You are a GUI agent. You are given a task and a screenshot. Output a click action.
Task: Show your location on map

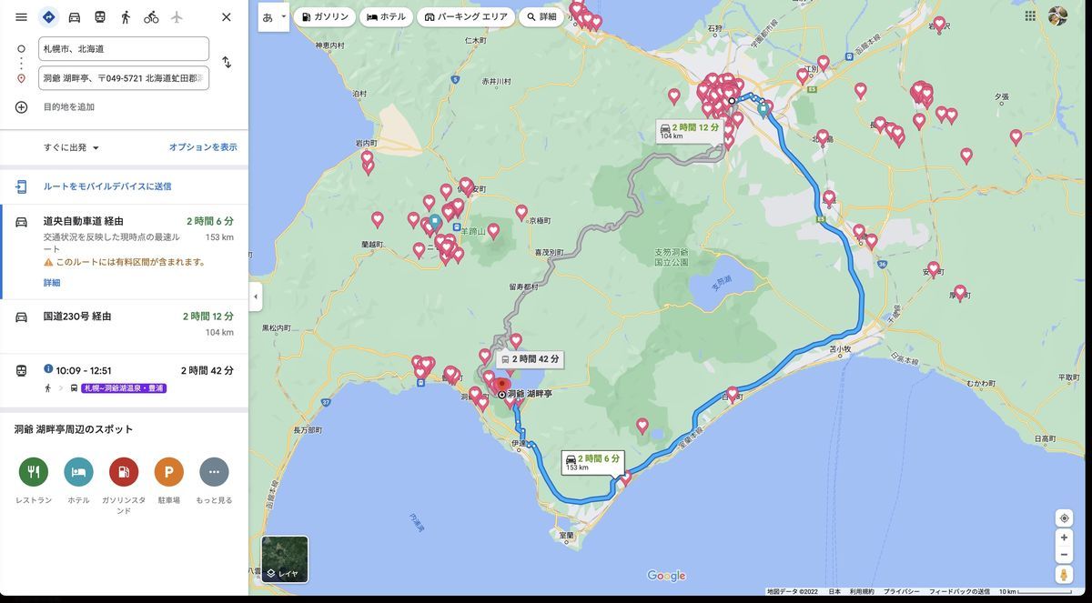(x=1064, y=518)
